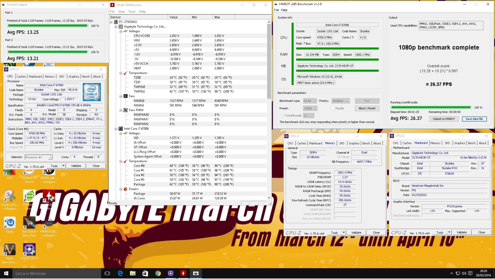
Task: Toggle Overkill mode checkbox
Action: click(282, 116)
